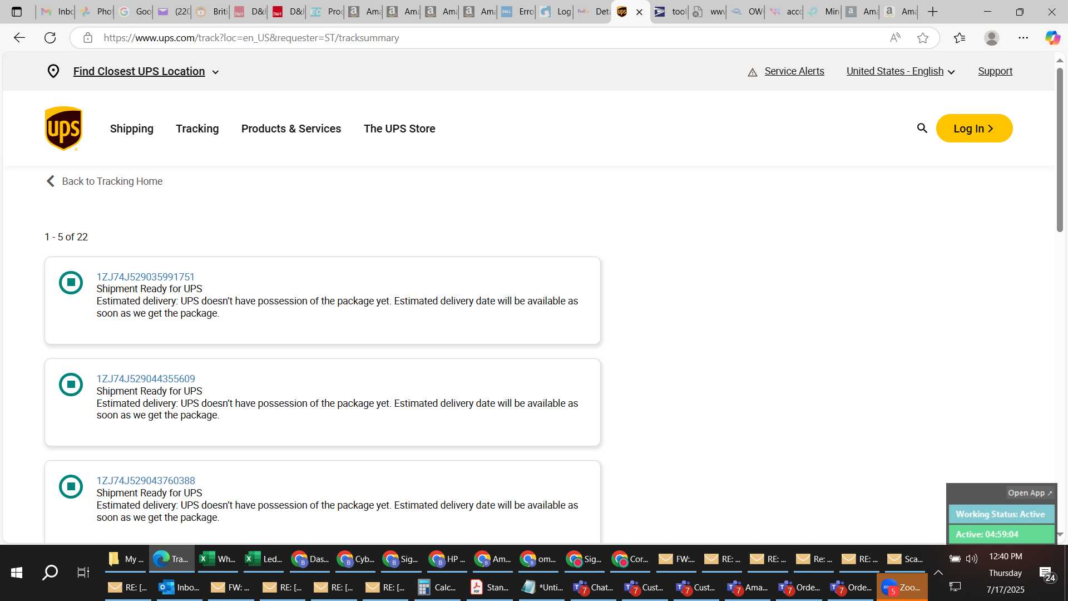Refresh the UPS tracking page
This screenshot has width=1068, height=601.
(x=50, y=38)
